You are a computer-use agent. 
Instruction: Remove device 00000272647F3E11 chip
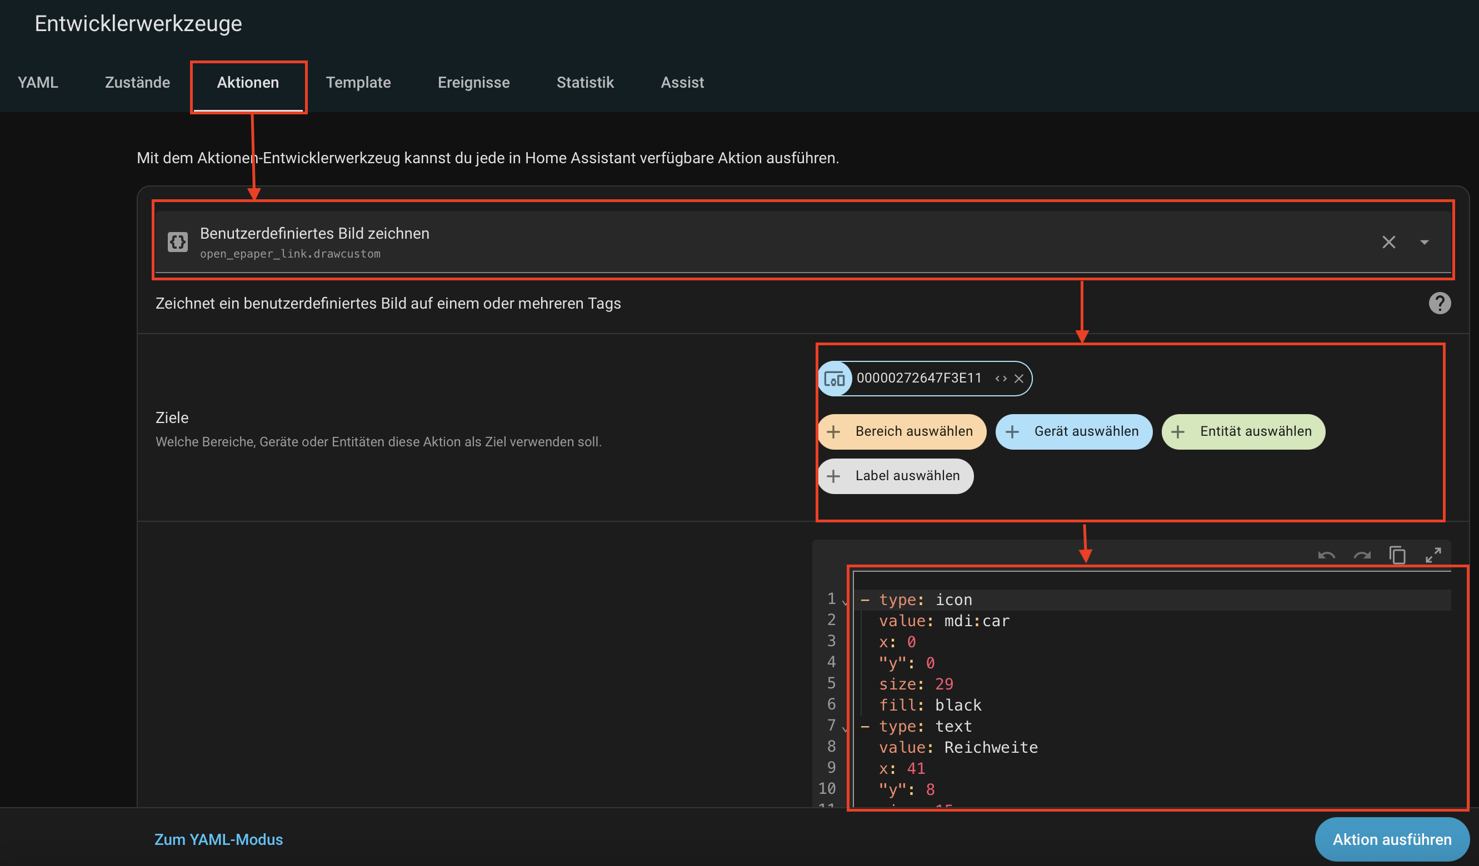pyautogui.click(x=1019, y=379)
